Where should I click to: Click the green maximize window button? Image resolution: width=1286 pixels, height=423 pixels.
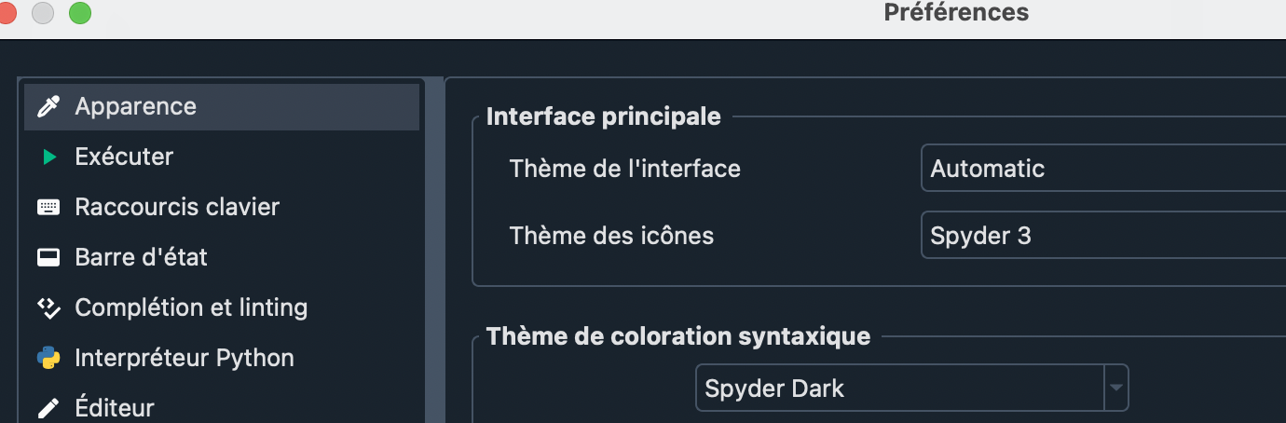click(x=80, y=13)
